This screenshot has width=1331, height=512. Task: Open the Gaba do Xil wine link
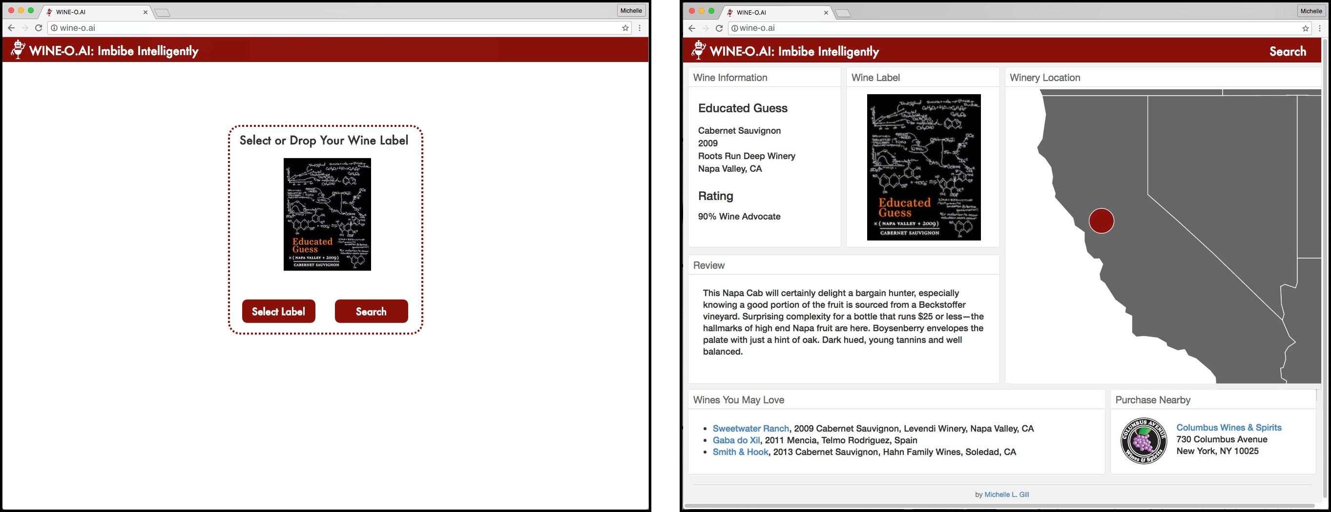pos(736,440)
